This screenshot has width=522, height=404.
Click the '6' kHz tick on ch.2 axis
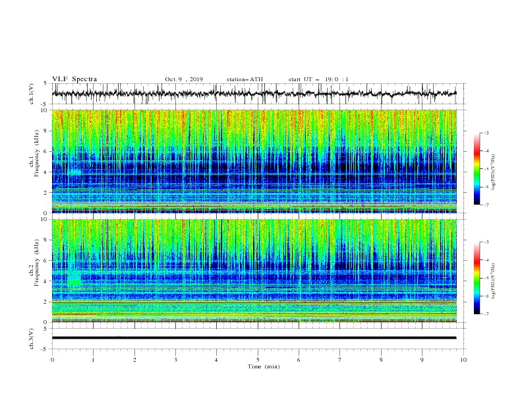[x=46, y=261]
